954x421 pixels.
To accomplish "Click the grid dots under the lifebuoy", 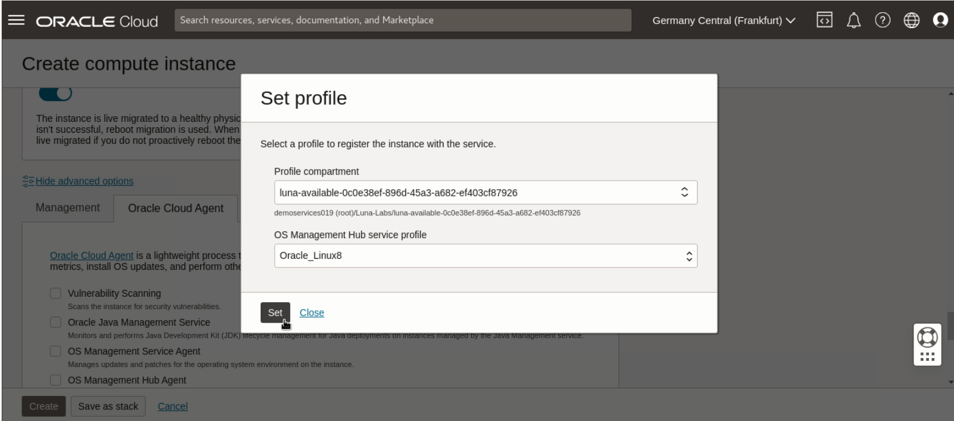I will point(926,356).
